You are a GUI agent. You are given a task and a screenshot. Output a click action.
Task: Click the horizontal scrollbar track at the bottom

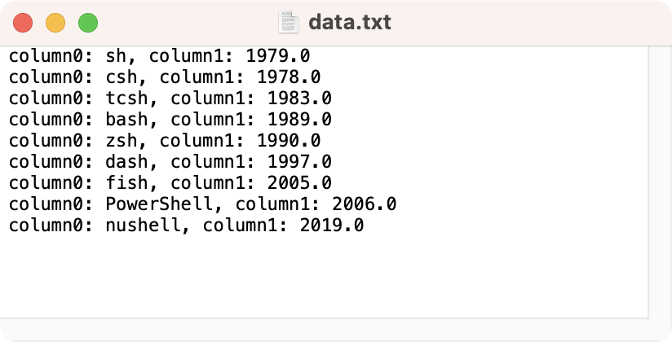pyautogui.click(x=326, y=329)
